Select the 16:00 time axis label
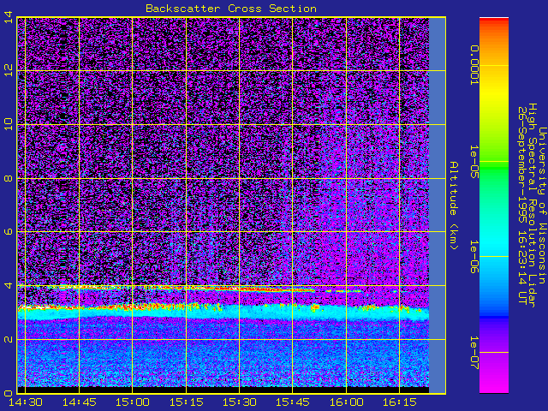Image resolution: width=548 pixels, height=411 pixels. click(x=346, y=402)
